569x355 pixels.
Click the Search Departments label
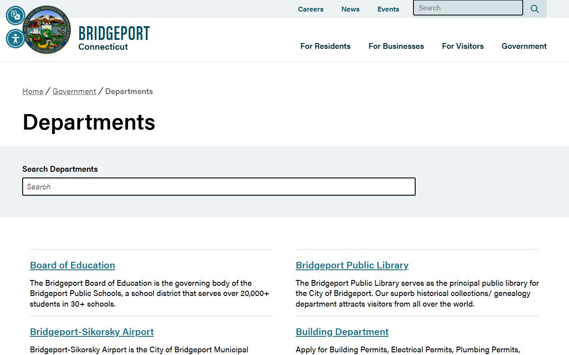coord(60,169)
